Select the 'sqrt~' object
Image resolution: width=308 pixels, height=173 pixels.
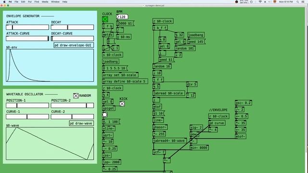pos(108,135)
